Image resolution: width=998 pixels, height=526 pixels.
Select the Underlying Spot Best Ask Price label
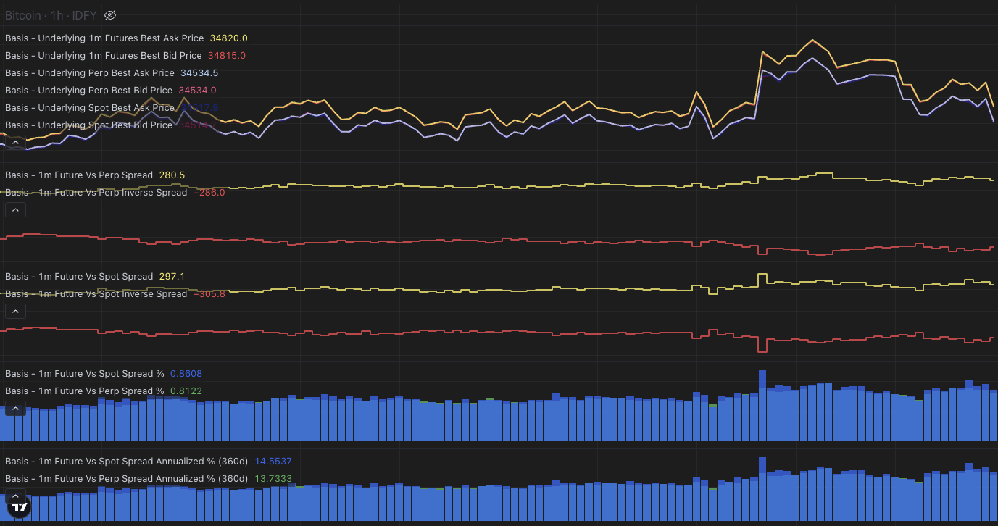[x=90, y=107]
